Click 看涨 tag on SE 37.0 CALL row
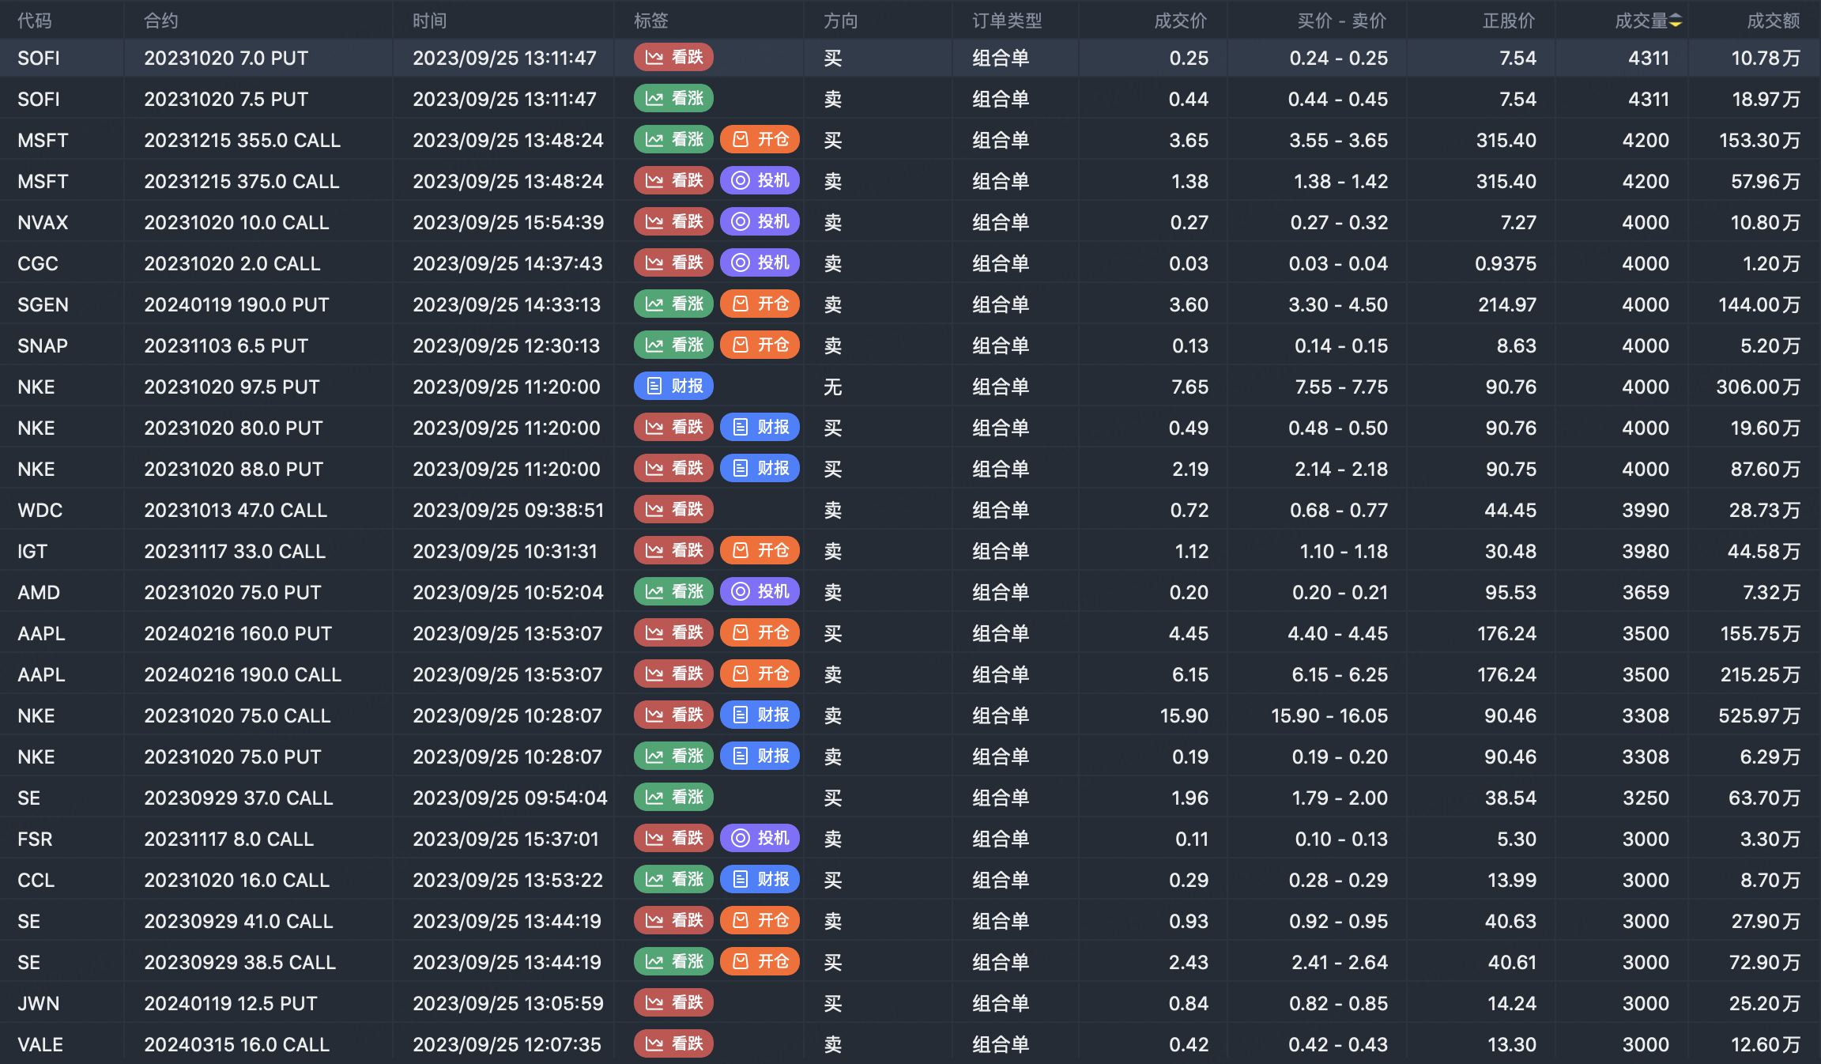Image resolution: width=1821 pixels, height=1064 pixels. (674, 798)
